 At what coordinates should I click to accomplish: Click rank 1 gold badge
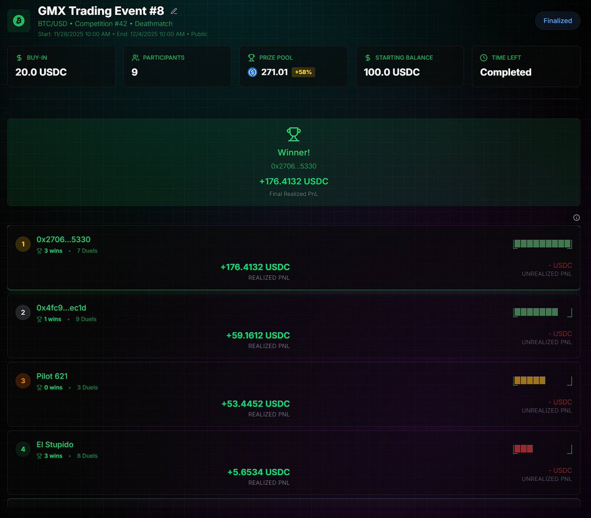[23, 244]
